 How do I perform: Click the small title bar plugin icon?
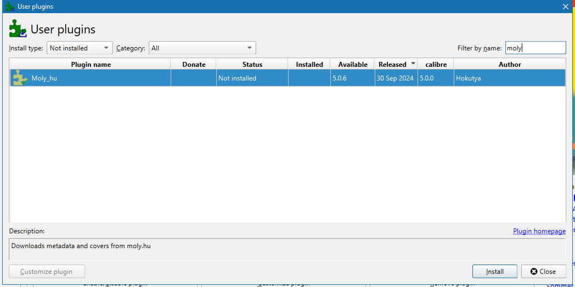pyautogui.click(x=10, y=6)
